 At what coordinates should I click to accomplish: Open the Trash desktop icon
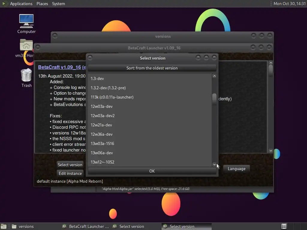tap(26, 78)
